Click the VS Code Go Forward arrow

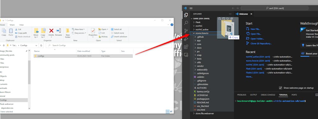(x=238, y=8)
